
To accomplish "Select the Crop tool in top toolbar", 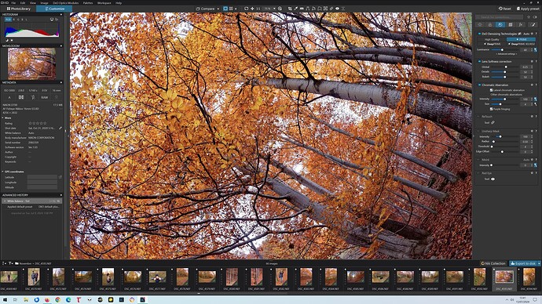I will [290, 9].
